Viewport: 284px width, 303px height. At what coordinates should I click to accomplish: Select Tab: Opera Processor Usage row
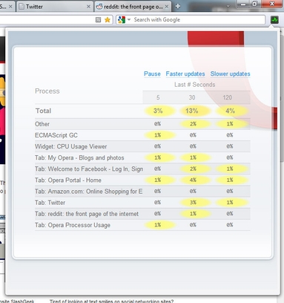tap(142, 225)
